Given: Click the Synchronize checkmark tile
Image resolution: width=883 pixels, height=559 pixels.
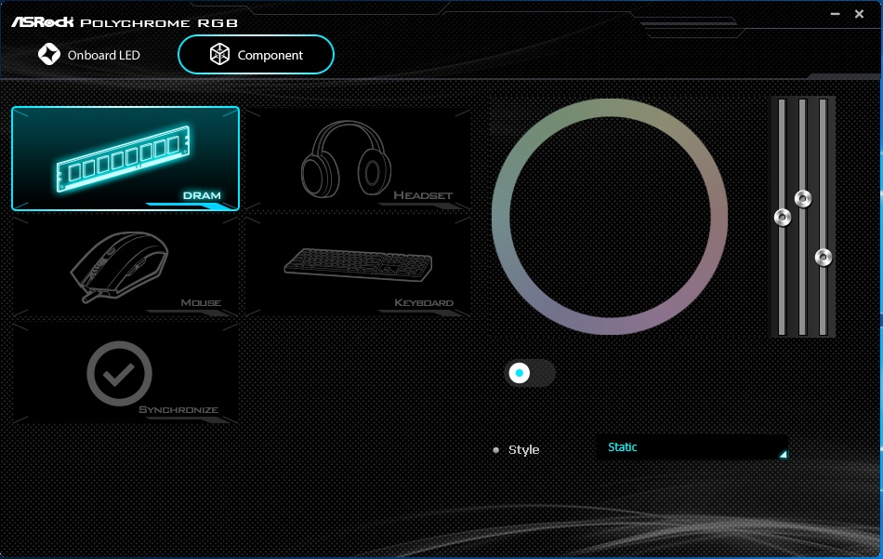Looking at the screenshot, I should (x=125, y=372).
